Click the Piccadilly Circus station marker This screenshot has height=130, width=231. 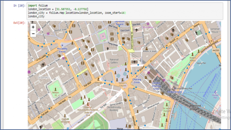point(62,45)
